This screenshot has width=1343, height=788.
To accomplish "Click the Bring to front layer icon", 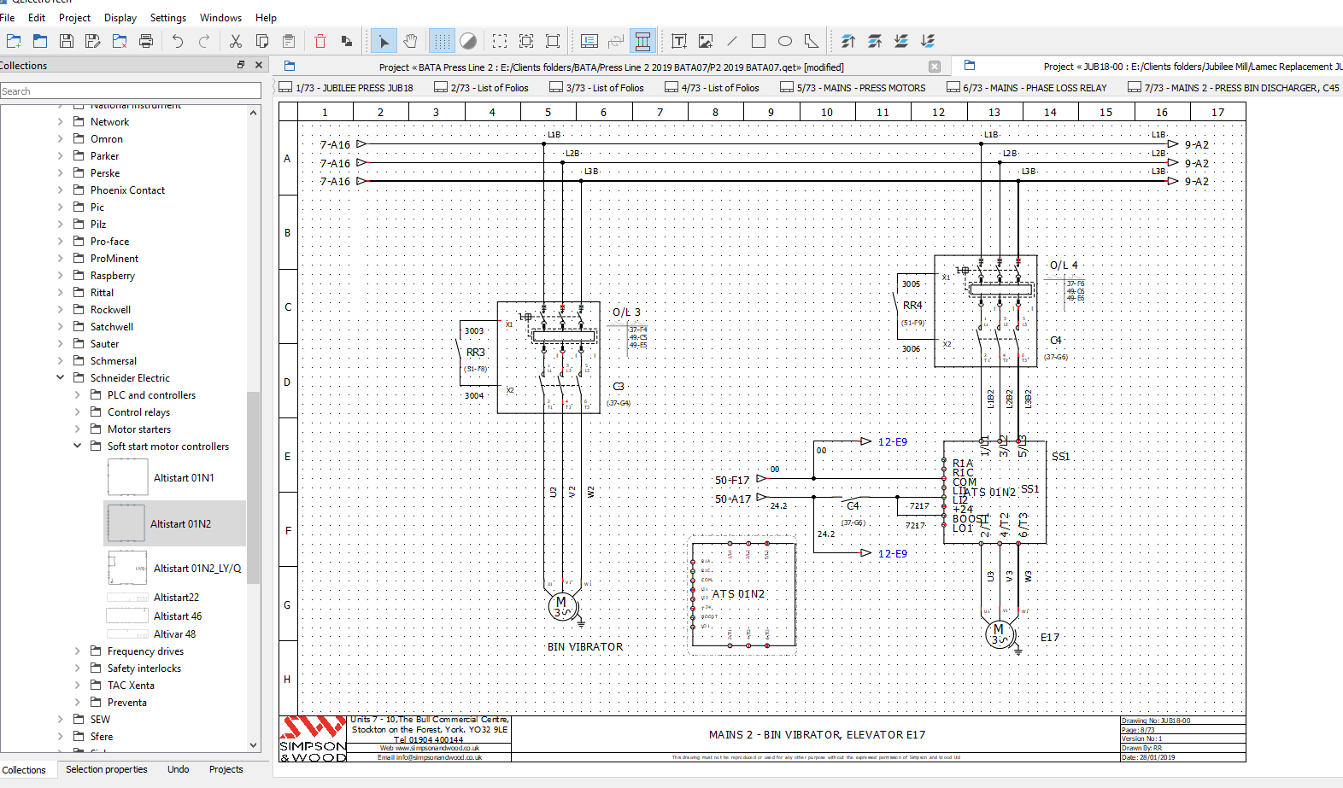I will (x=848, y=41).
